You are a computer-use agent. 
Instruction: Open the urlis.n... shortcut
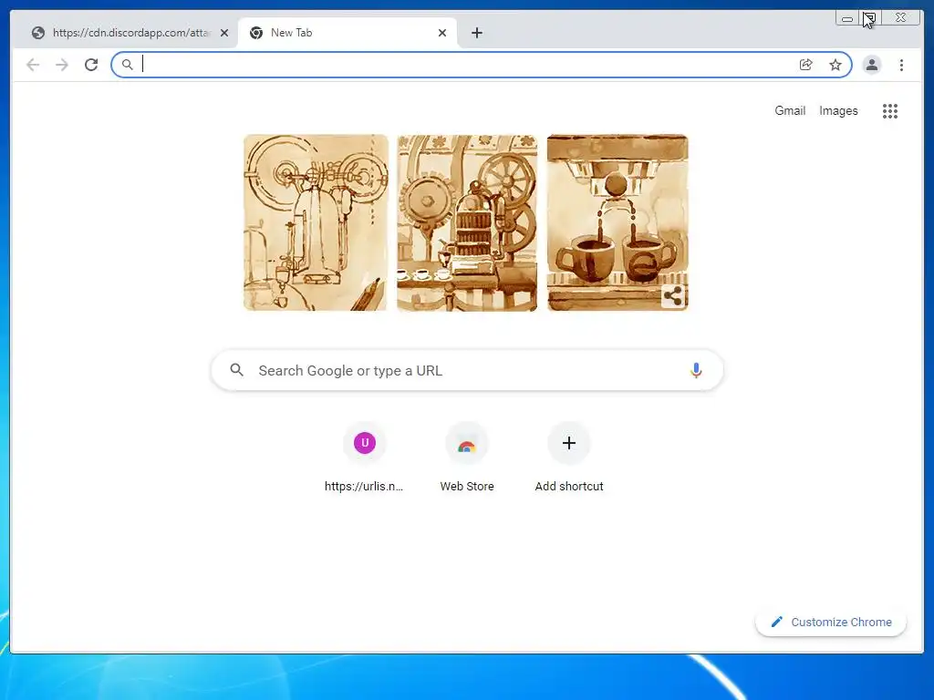(365, 458)
